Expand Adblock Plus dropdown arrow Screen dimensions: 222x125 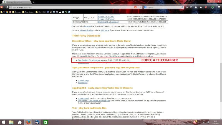[208, 7]
